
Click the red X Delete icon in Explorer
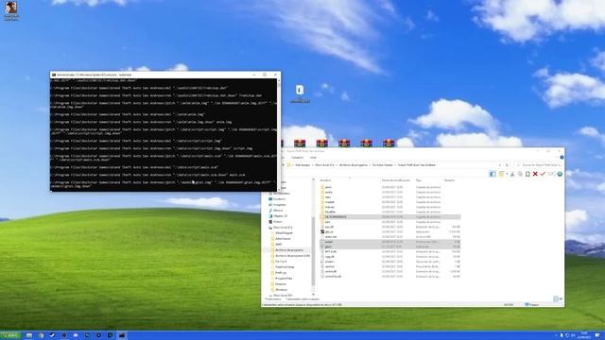[535, 174]
